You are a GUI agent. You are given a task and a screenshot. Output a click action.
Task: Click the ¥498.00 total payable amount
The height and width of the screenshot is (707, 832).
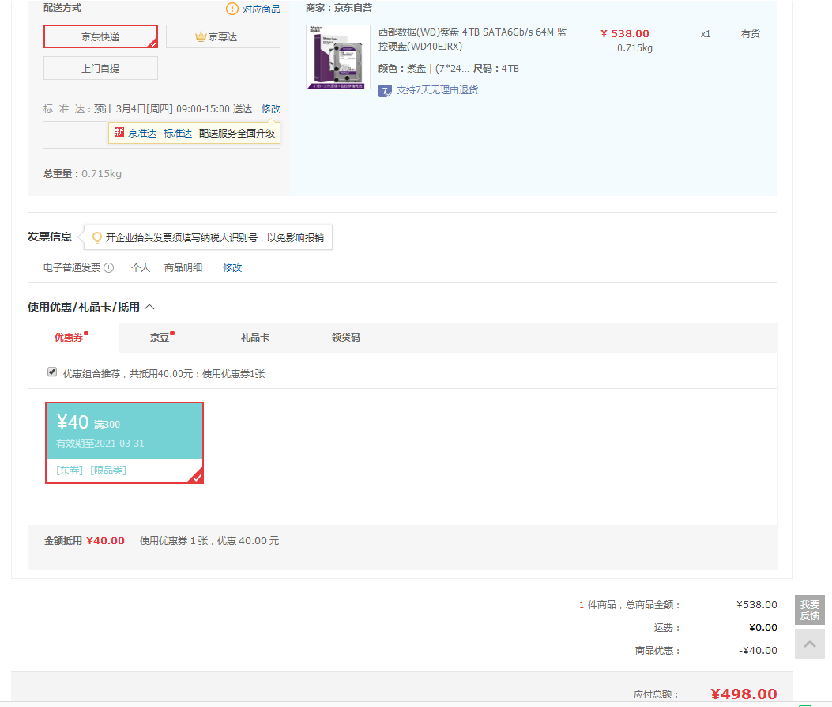coord(744,694)
